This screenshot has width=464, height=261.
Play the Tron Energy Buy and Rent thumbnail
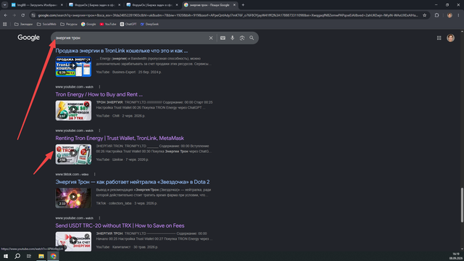[x=73, y=110]
